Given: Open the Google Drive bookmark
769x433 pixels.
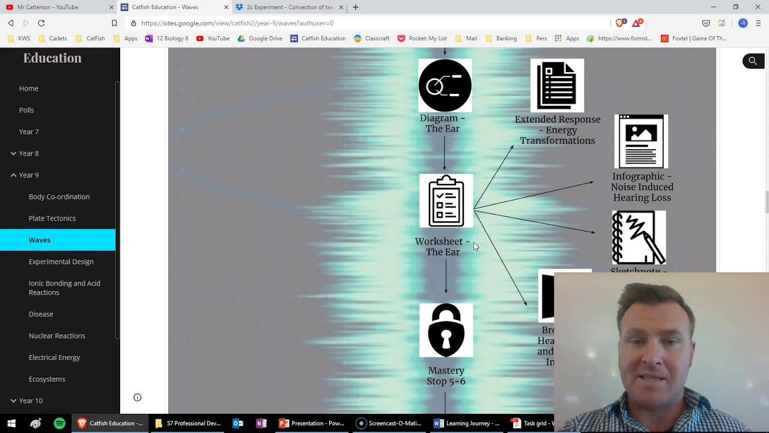Looking at the screenshot, I should (x=260, y=38).
